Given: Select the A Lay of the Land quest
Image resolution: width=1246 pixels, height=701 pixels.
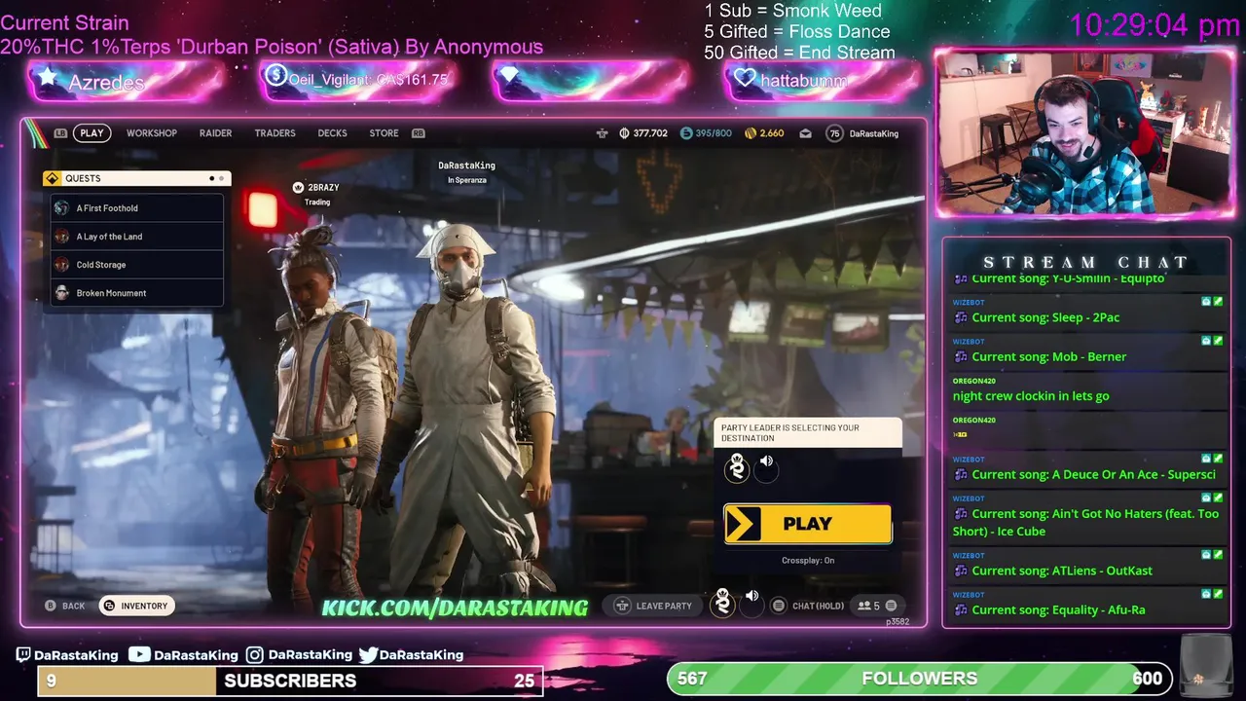Looking at the screenshot, I should coord(137,237).
